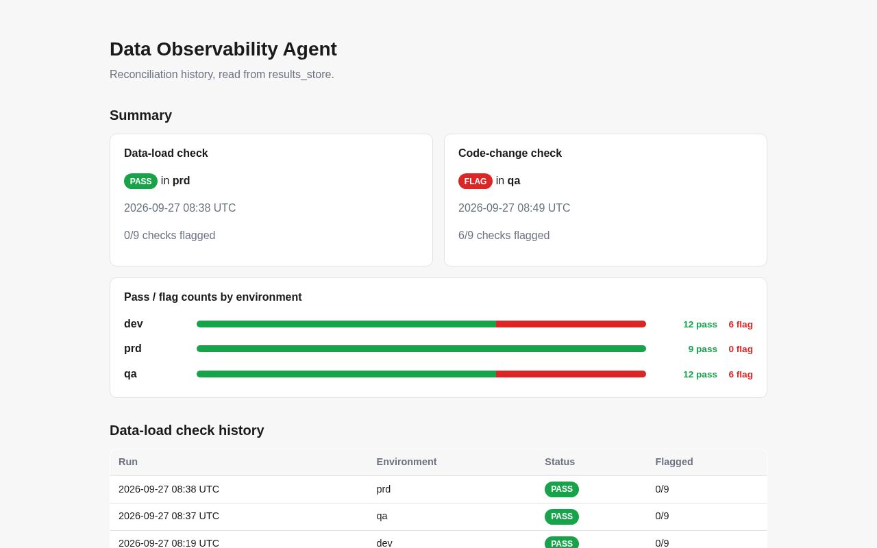Click the dev environment label in chart
Image resolution: width=877 pixels, height=548 pixels.
(134, 324)
